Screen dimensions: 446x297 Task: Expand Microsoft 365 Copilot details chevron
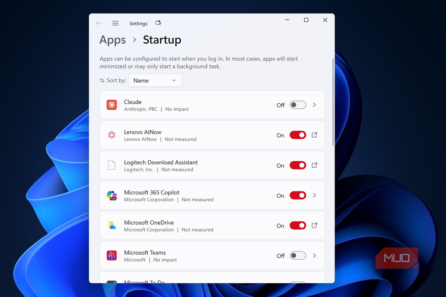click(314, 195)
